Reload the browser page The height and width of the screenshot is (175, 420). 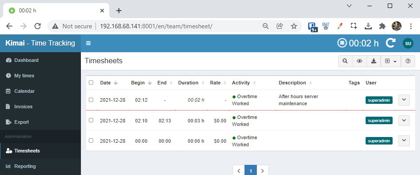pyautogui.click(x=38, y=26)
